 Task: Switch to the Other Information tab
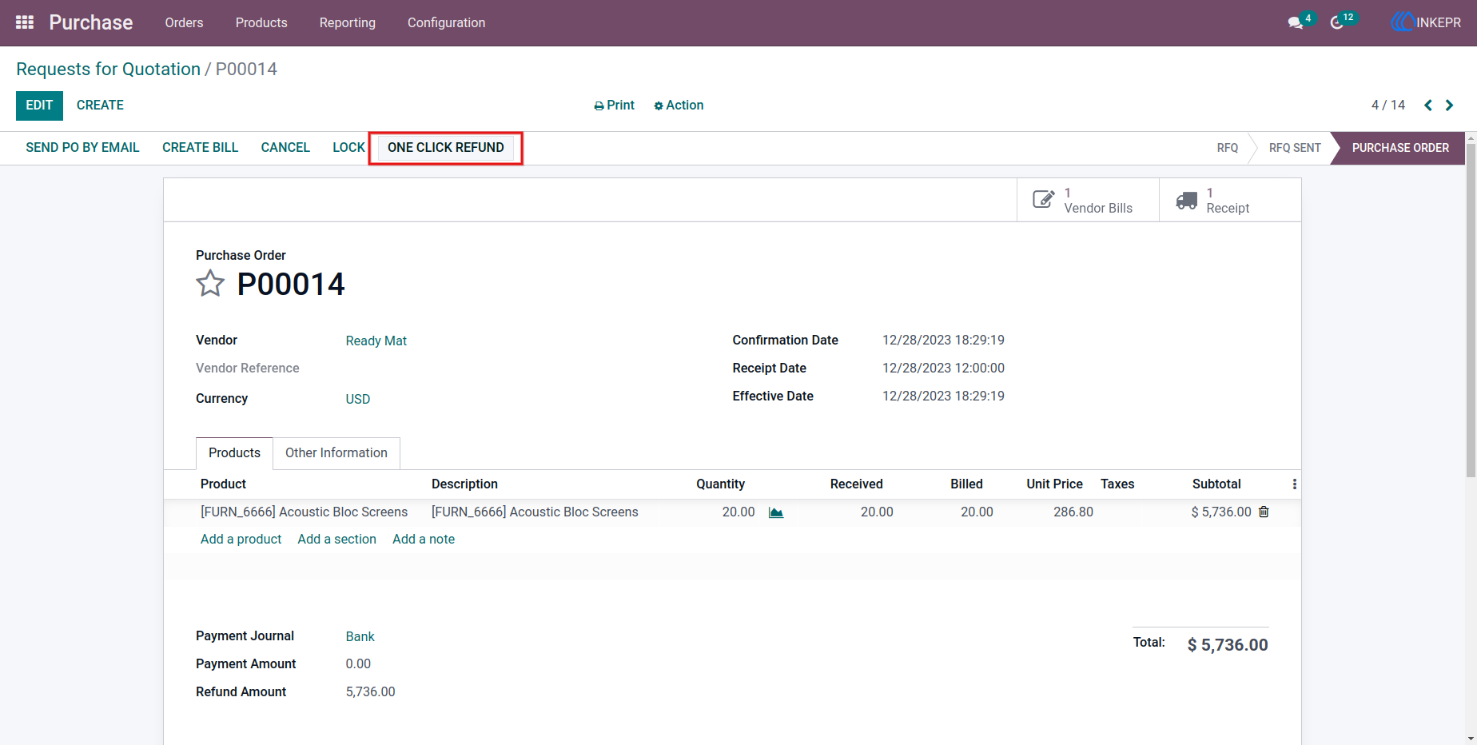(x=336, y=453)
